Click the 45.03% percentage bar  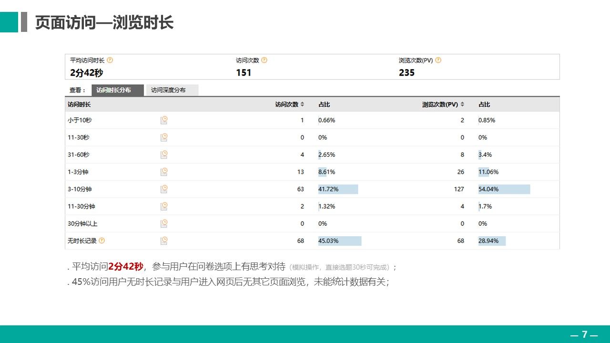coord(340,241)
